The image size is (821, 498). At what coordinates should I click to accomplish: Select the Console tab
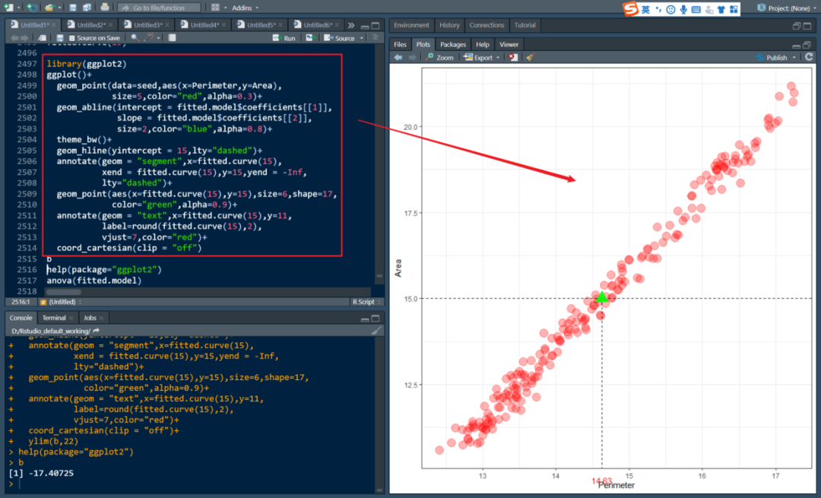(21, 318)
